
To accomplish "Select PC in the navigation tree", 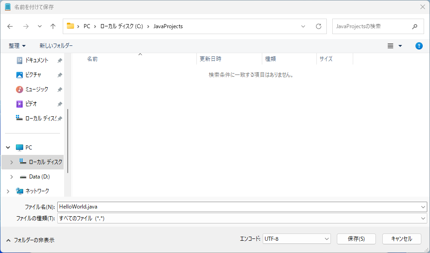I will [29, 148].
